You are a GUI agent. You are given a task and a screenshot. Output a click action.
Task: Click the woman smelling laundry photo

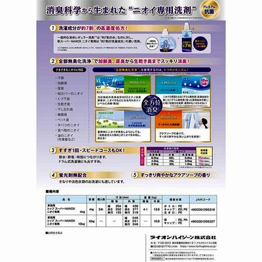(196, 120)
